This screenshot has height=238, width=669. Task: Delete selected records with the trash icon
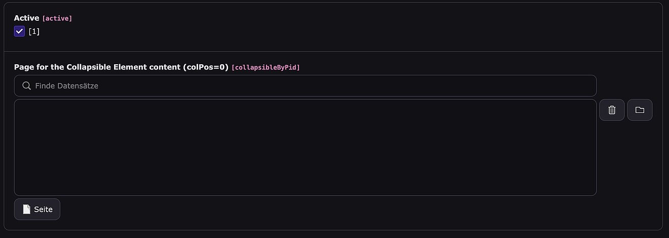coord(612,110)
